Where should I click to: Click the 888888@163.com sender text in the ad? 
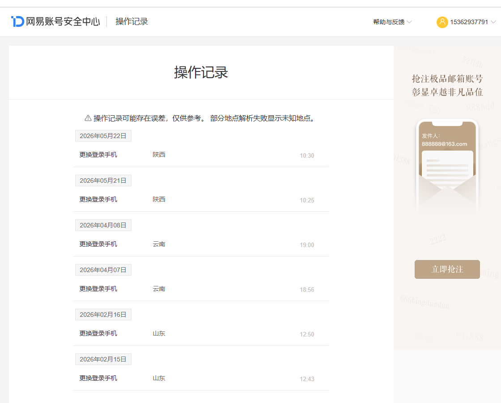tap(444, 144)
